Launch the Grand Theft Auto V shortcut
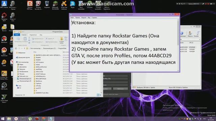The width and height of the screenshot is (216, 121). 4,98
